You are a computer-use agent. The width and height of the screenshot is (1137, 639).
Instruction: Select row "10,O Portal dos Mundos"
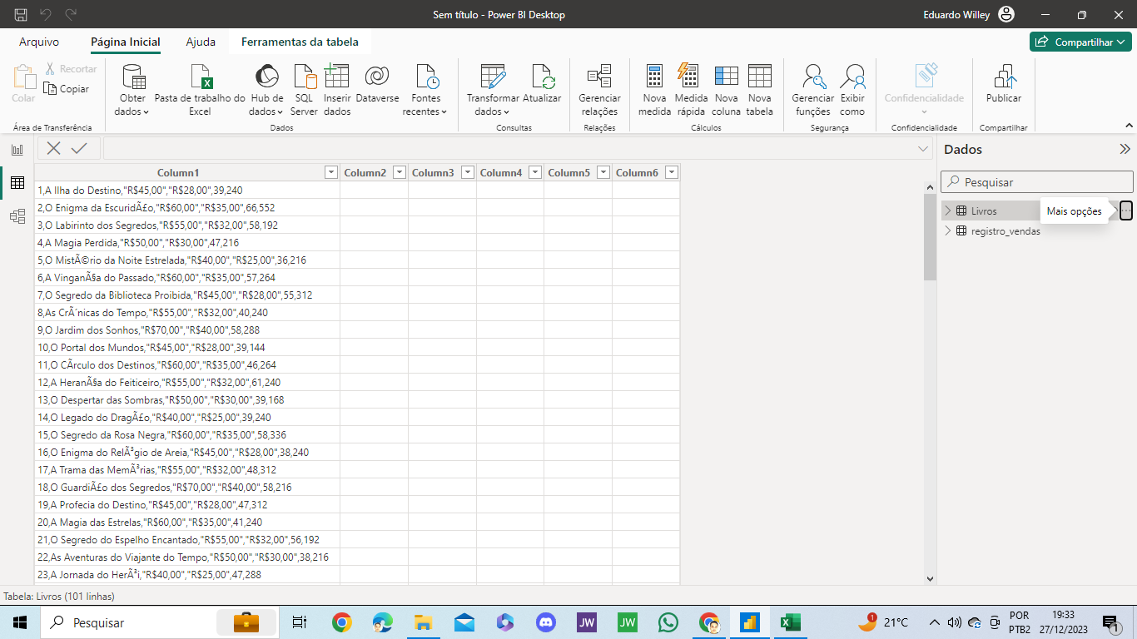point(187,347)
